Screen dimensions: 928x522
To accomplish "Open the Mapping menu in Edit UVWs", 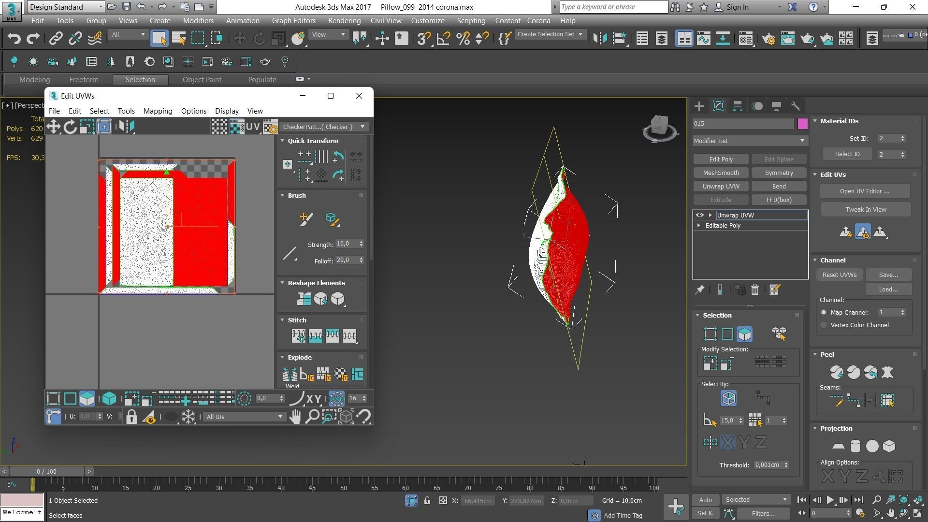I will 158,111.
